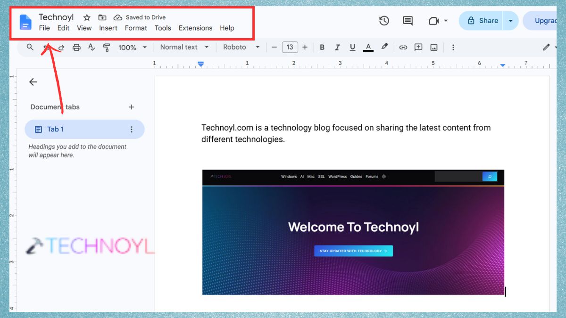Click the font size field showing 13
Screen dimensions: 566x318
coord(290,47)
